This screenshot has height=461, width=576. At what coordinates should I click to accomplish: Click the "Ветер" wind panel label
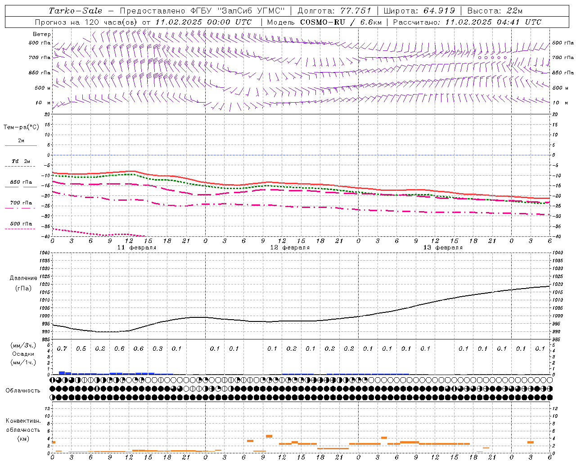[42, 34]
